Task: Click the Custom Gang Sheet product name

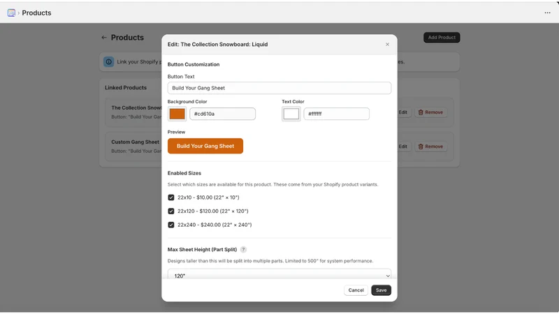Action: pyautogui.click(x=135, y=142)
